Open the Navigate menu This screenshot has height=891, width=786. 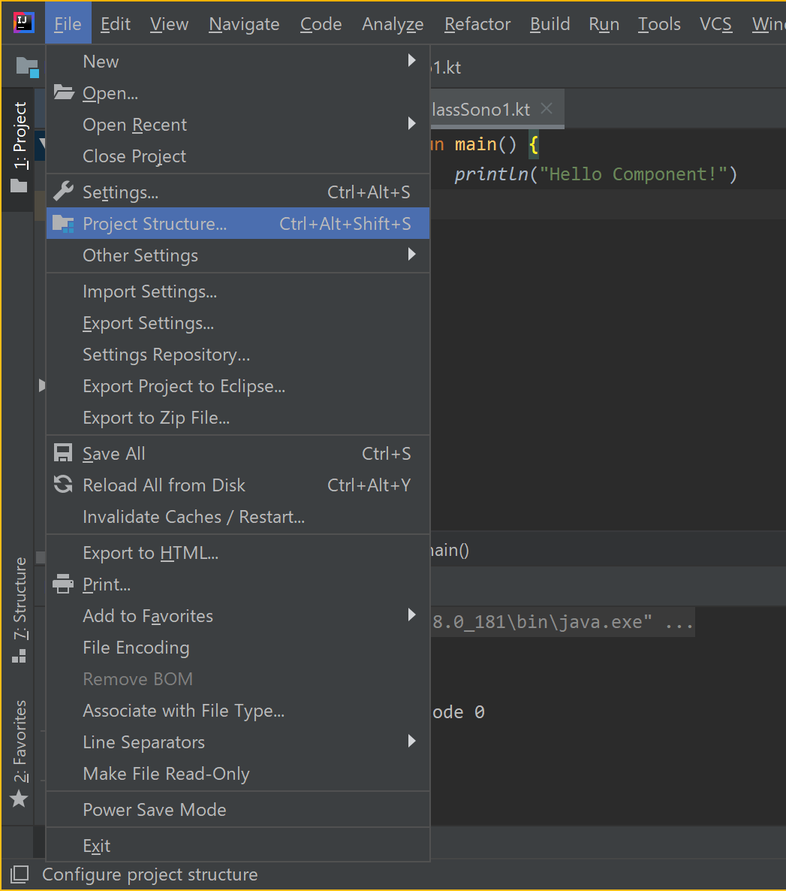(244, 24)
